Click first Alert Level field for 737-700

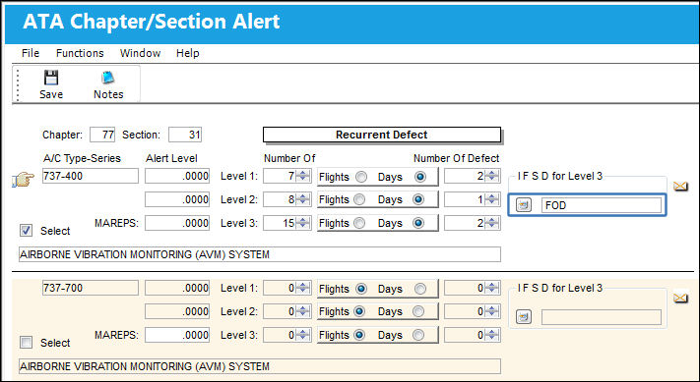pos(177,288)
